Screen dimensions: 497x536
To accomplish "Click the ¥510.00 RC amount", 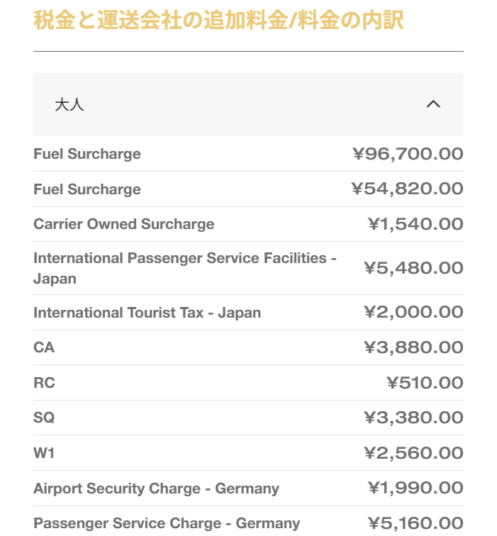I will 425,383.
